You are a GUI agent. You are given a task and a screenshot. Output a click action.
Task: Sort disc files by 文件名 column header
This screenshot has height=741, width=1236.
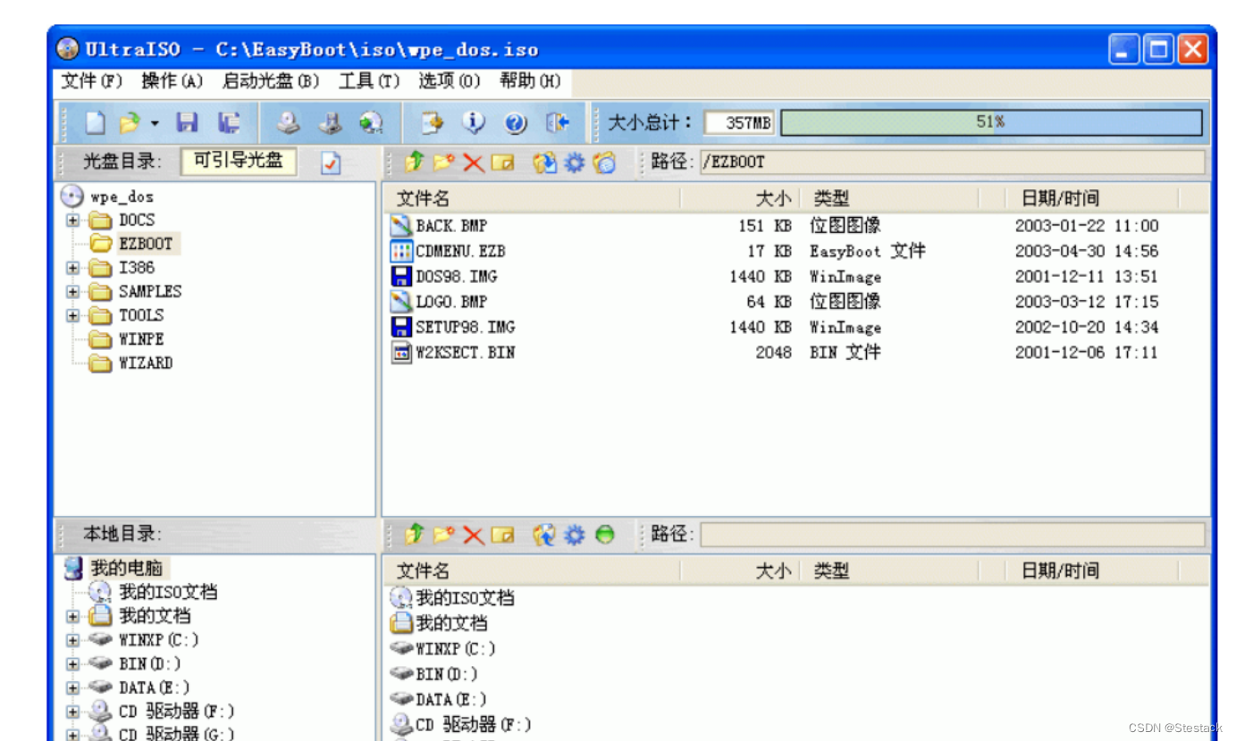tap(533, 198)
